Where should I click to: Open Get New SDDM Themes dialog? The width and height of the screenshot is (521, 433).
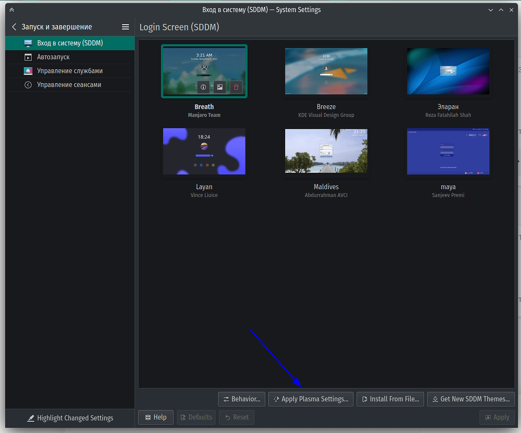tap(471, 399)
